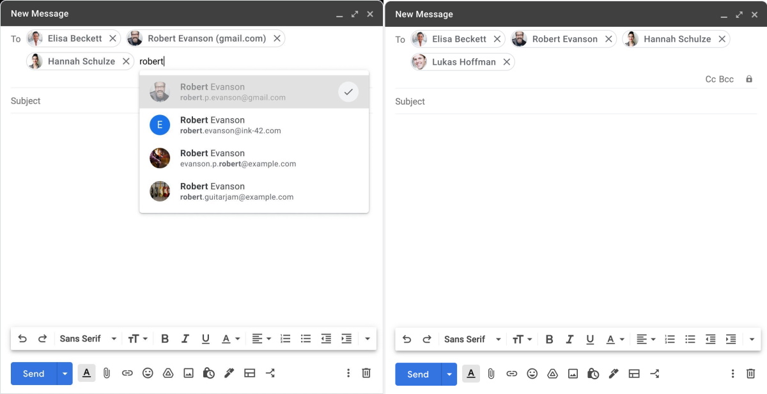The width and height of the screenshot is (767, 394).
Task: Undo in the right compose window
Action: [x=407, y=340]
